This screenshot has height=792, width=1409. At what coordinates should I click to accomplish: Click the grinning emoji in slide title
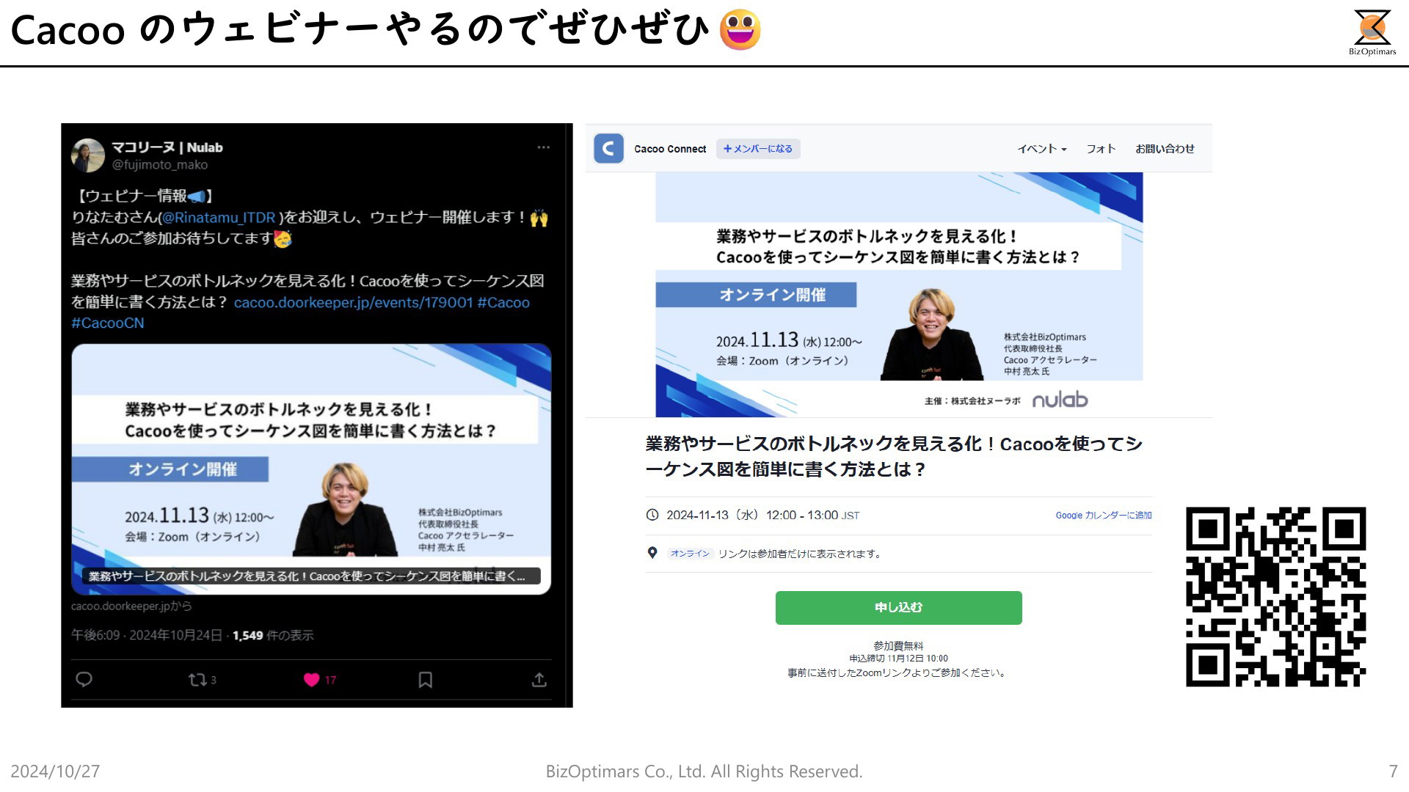[740, 29]
